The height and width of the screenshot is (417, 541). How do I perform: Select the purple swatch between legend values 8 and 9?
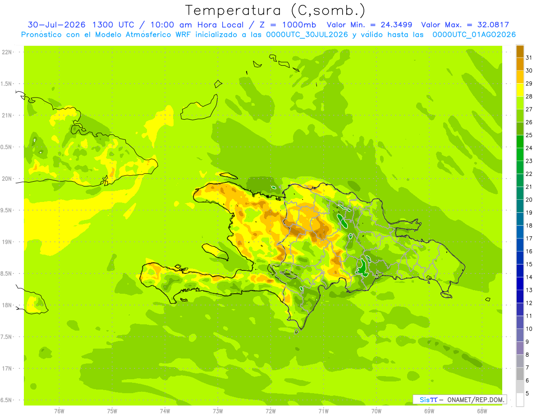(x=520, y=348)
